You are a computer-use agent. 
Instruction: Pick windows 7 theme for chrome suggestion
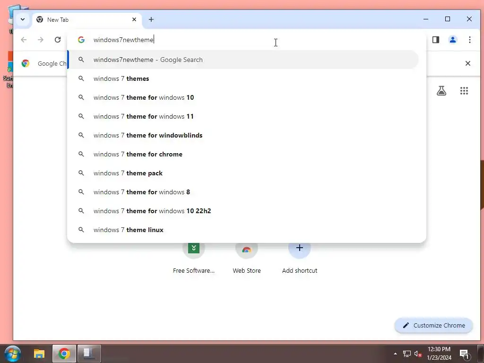coord(243,154)
